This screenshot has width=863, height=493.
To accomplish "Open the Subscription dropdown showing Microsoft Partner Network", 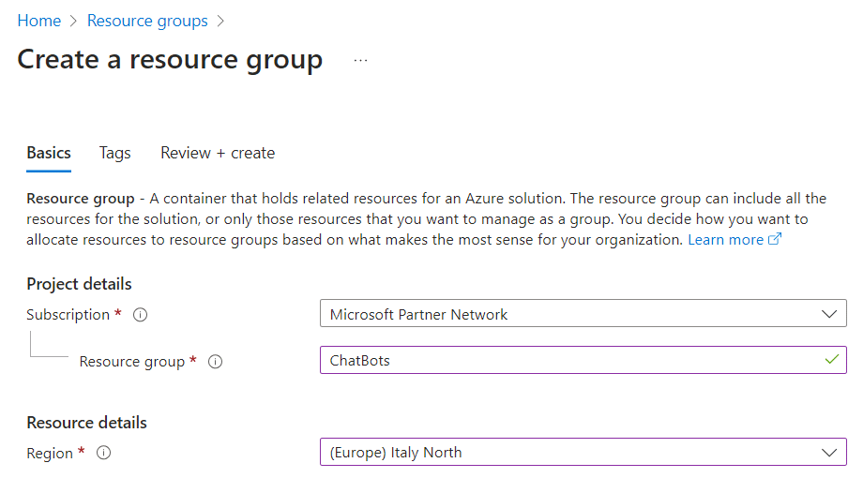I will tap(583, 314).
